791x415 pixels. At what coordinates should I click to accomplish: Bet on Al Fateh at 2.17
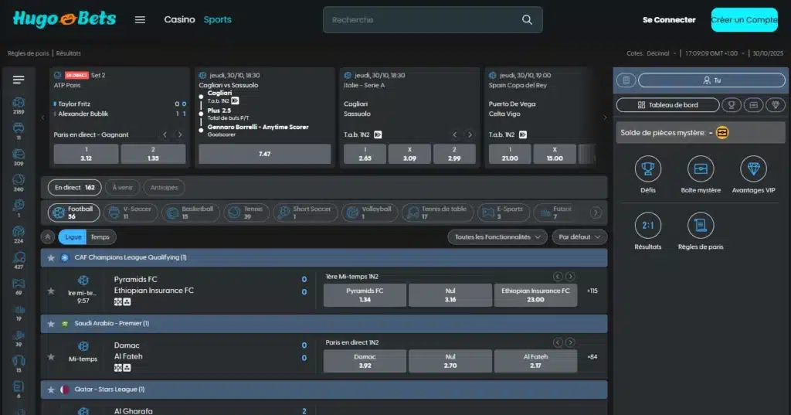535,361
